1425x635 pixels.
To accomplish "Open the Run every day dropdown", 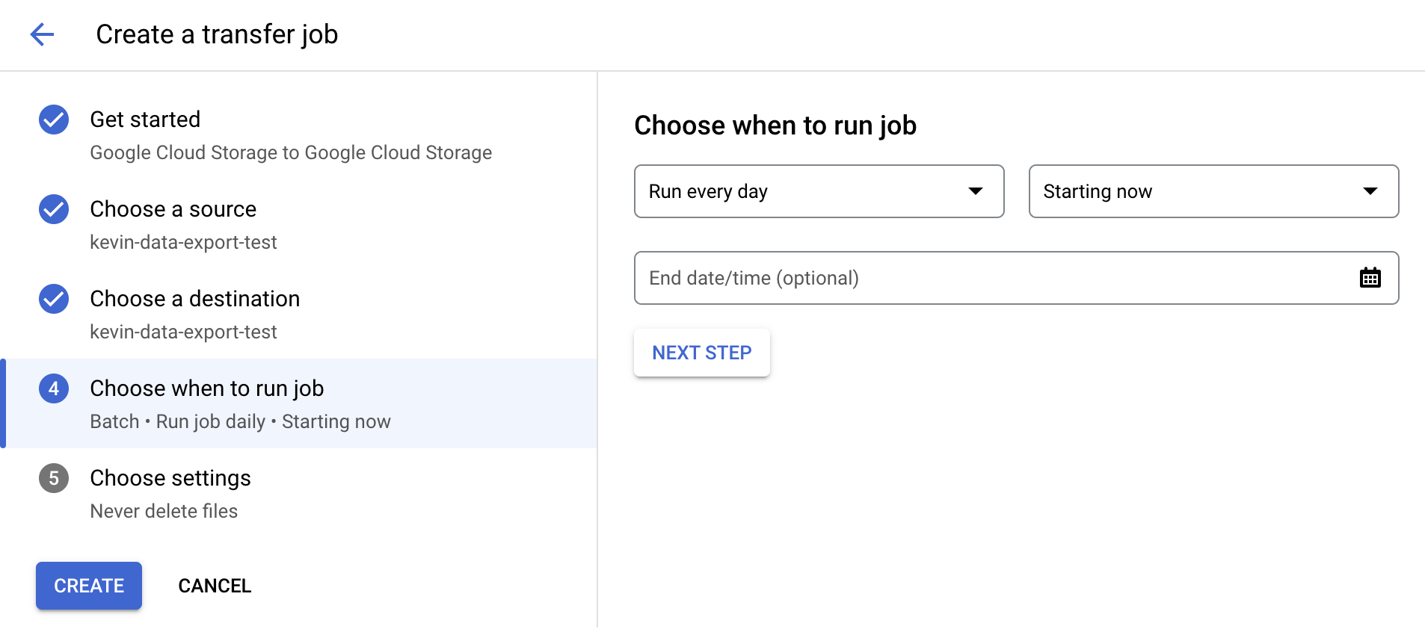I will [x=819, y=191].
